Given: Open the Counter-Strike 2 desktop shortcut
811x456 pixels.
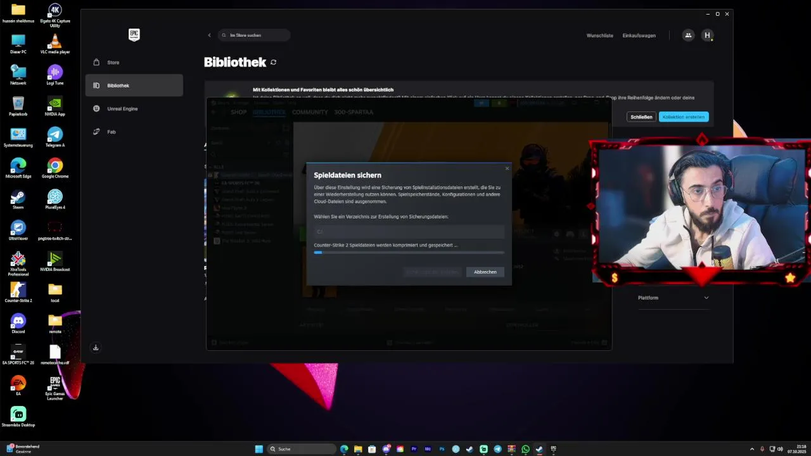Looking at the screenshot, I should click(x=18, y=293).
